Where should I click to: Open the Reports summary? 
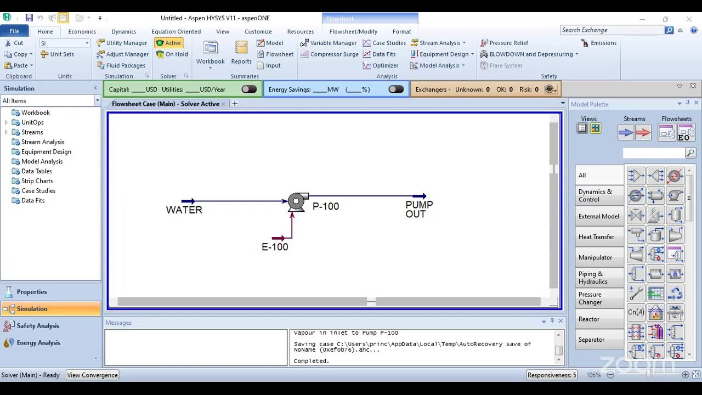241,53
